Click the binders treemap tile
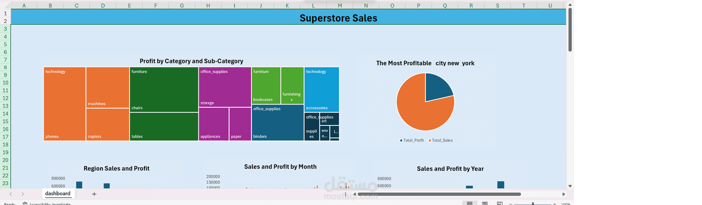Screen dimensions: 702x205 (278, 123)
